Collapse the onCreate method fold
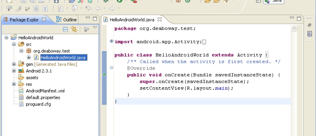Image resolution: width=316 pixels, height=136 pixels. (111, 68)
